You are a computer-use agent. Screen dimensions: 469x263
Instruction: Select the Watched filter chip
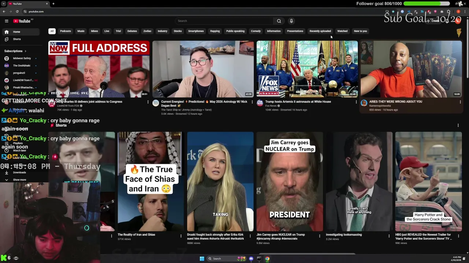[342, 31]
